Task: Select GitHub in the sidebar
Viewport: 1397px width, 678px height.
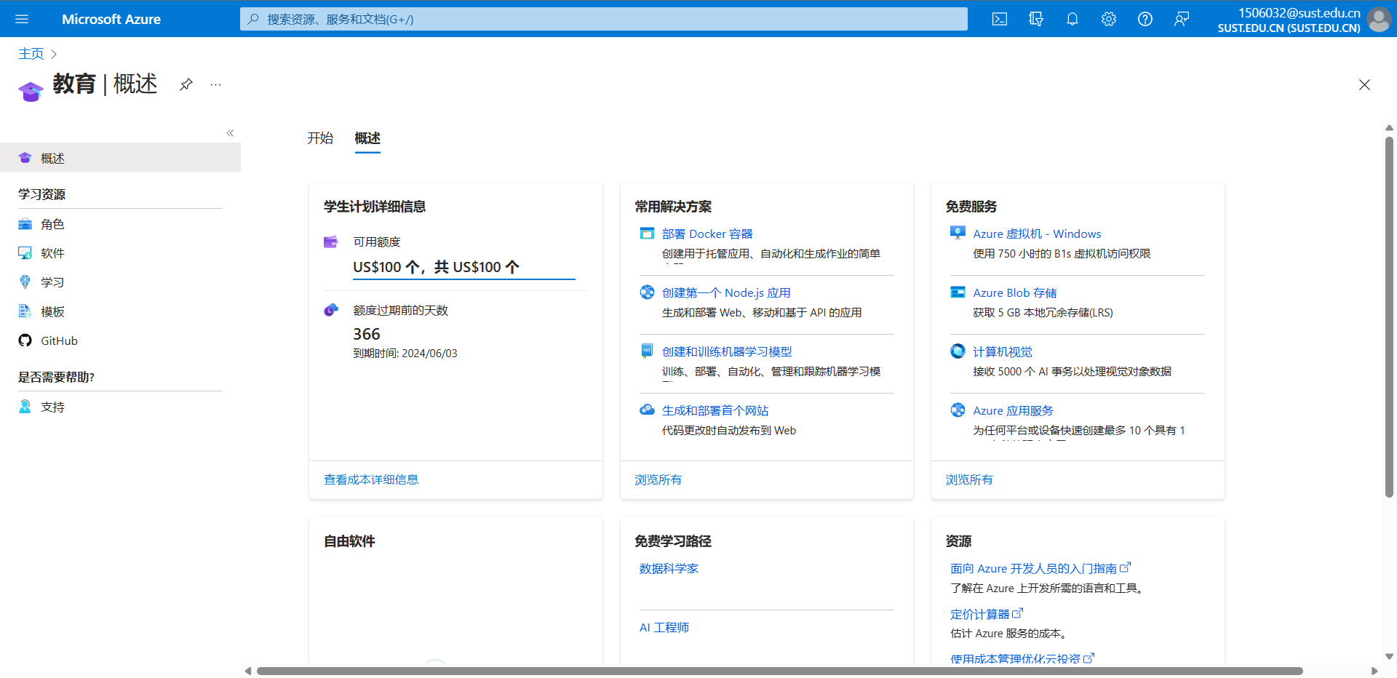Action: (x=59, y=340)
